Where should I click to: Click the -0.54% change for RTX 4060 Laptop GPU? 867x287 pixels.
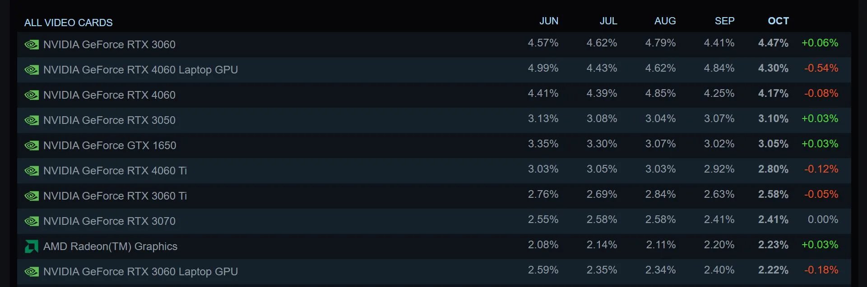pos(821,68)
